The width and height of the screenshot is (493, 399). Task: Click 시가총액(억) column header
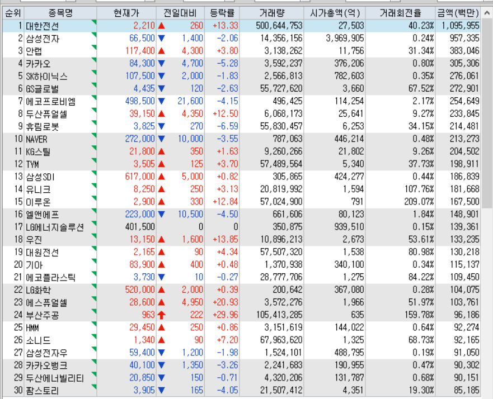pos(335,13)
